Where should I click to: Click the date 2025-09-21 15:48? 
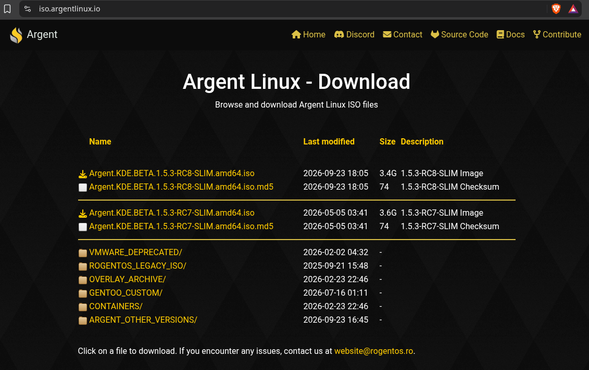pyautogui.click(x=335, y=266)
